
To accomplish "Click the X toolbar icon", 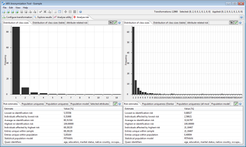I will point(45,12).
